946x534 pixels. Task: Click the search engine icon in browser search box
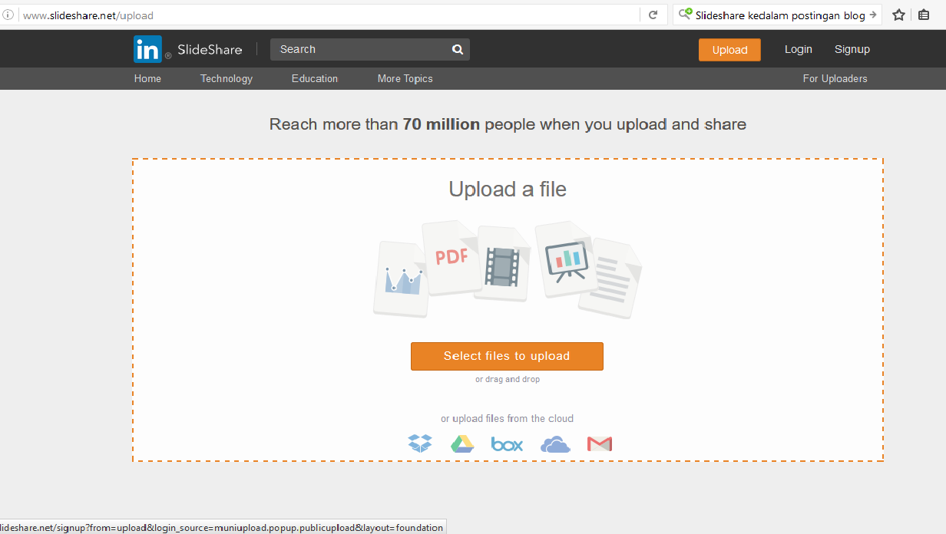(x=686, y=15)
